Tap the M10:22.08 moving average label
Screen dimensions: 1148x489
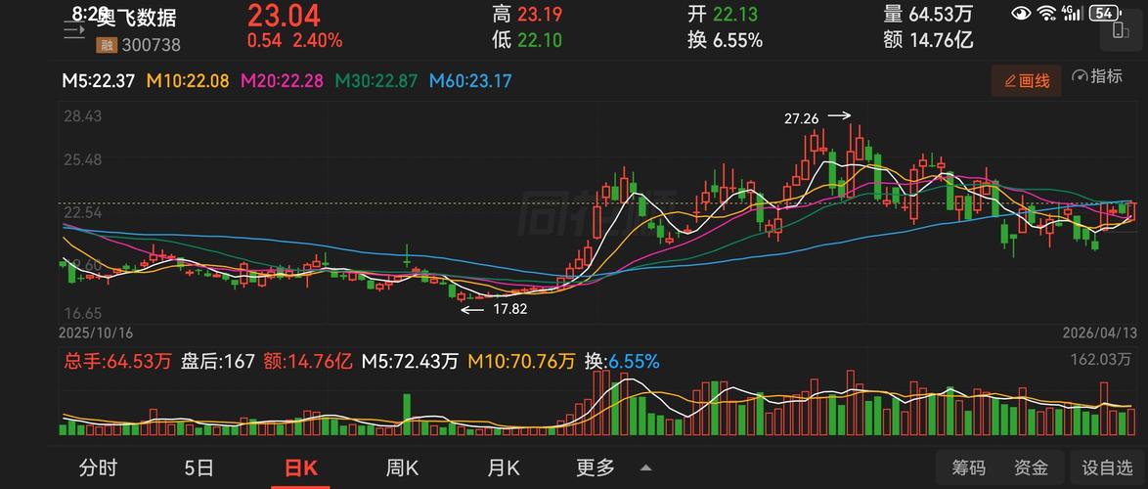190,80
